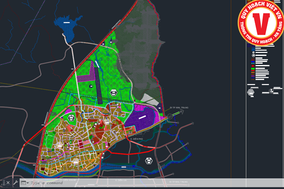Select dark vertical strip in green area

pos(98,85)
